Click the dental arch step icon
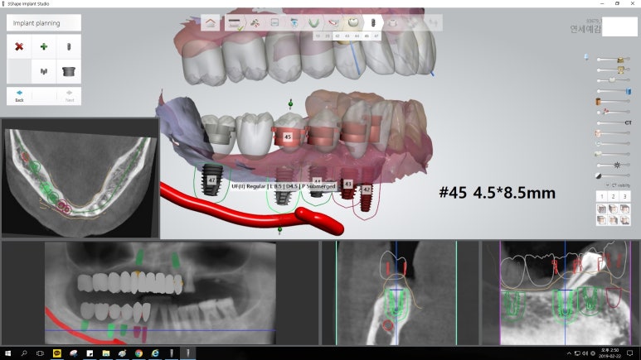The height and width of the screenshot is (360, 641). (313, 22)
